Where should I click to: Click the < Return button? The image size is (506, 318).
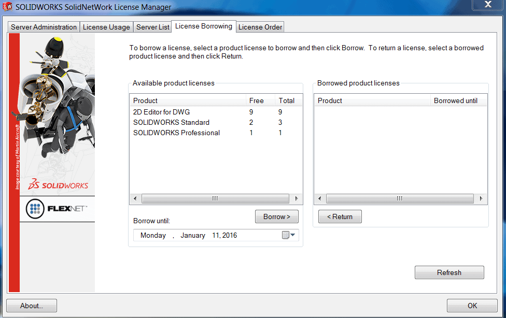(x=340, y=216)
